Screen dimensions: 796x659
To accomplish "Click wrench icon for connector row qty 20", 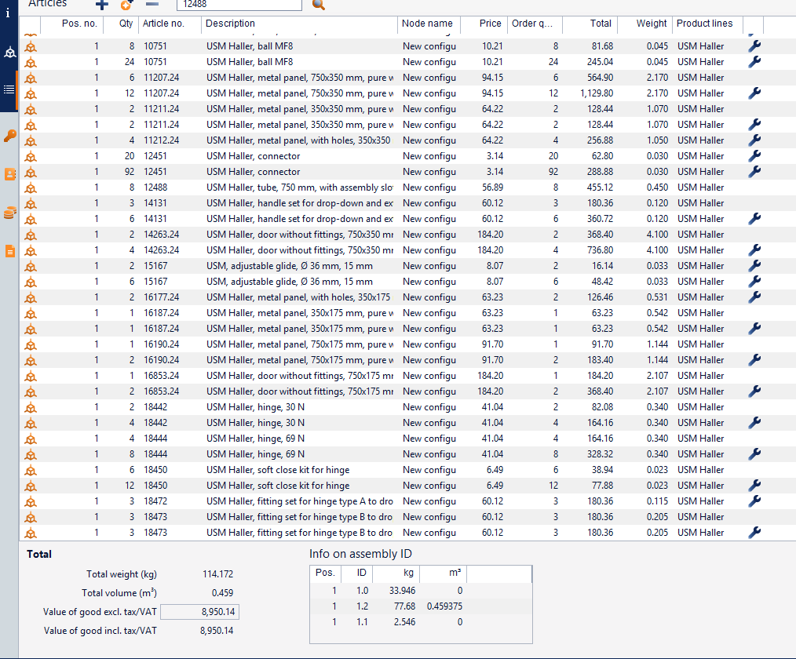I will click(754, 156).
